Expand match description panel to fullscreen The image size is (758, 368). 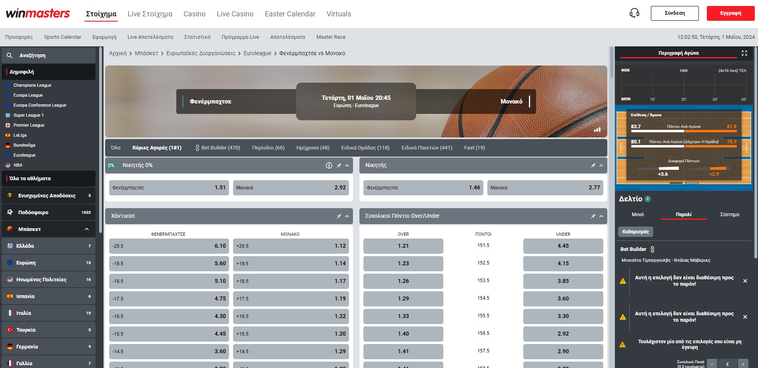coord(744,53)
